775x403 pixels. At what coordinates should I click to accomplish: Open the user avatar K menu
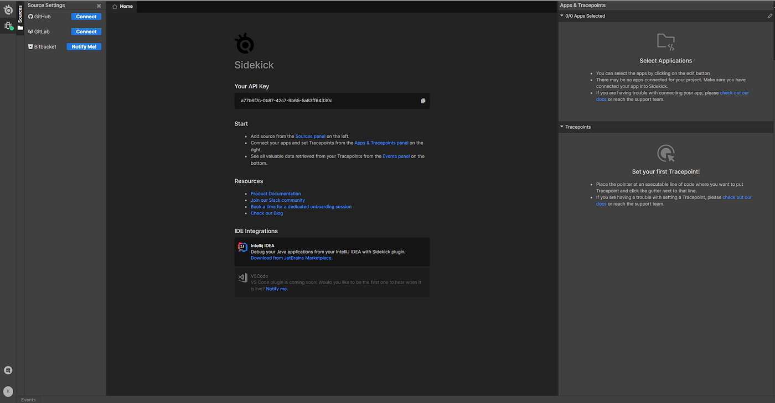pyautogui.click(x=8, y=391)
